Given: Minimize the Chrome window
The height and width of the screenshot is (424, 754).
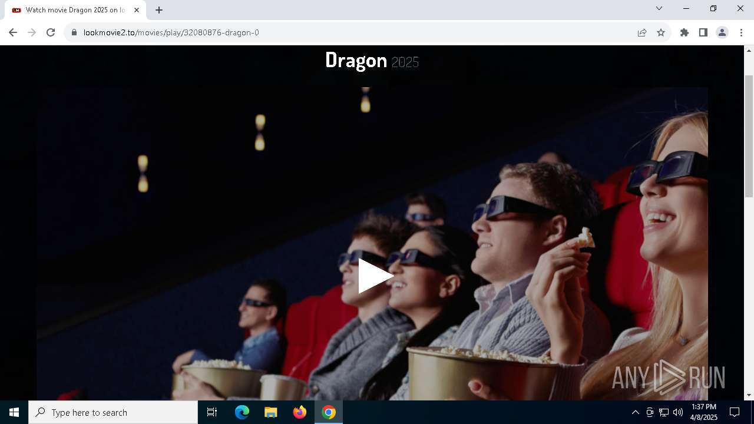Looking at the screenshot, I should [x=686, y=8].
